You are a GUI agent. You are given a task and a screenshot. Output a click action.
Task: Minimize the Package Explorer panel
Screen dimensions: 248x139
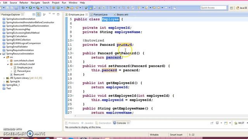(x=54, y=14)
